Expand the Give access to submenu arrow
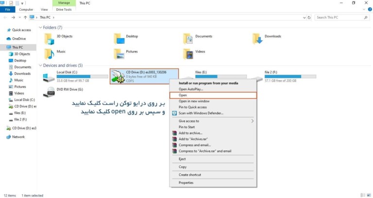Viewport: 373px width, 198px height. (252, 121)
